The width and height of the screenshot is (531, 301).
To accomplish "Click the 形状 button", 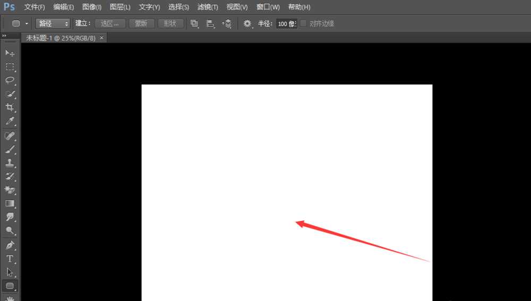I will pyautogui.click(x=170, y=23).
